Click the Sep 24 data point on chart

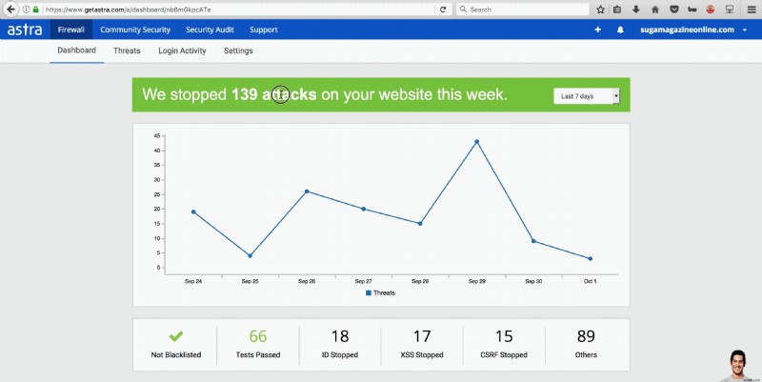point(193,211)
